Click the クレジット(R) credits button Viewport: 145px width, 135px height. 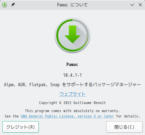point(21,127)
